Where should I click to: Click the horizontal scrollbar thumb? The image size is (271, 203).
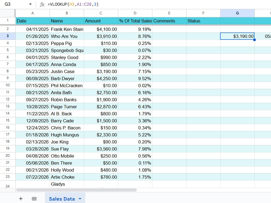76,190
